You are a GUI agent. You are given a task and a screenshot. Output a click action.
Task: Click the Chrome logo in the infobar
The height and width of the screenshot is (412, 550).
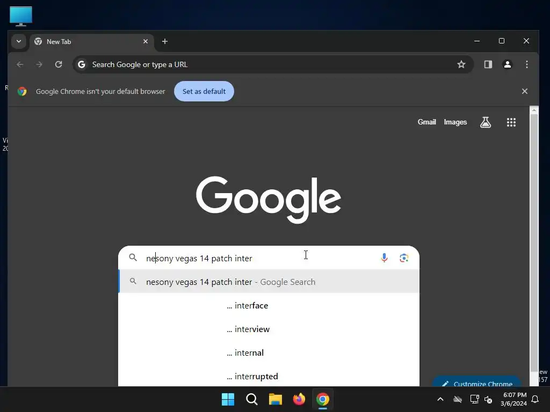pyautogui.click(x=22, y=91)
